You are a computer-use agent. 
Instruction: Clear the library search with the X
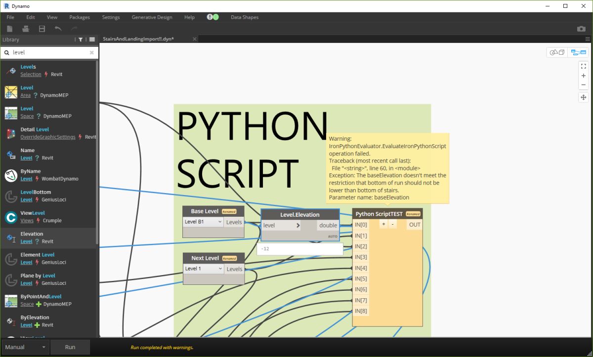[91, 52]
